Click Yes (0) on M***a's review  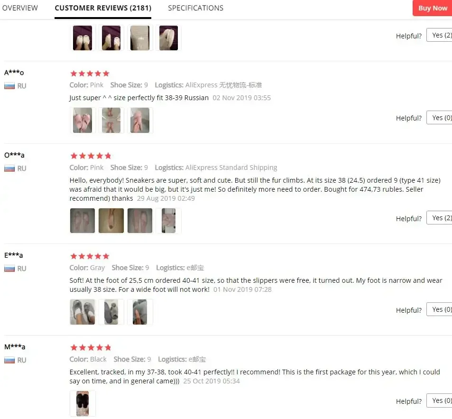439,400
